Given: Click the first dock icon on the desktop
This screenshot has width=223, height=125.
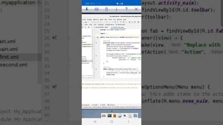Looking at the screenshot, I should 104,116.
